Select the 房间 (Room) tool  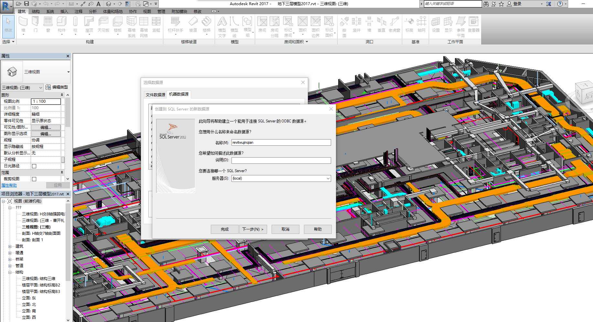point(262,25)
